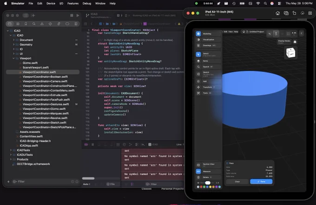Expand the ICADUITests group
The image size is (316, 205).
[11, 155]
